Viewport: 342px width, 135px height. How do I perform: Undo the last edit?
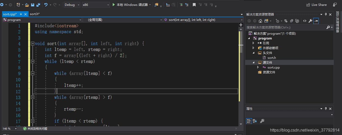[x=46, y=5]
